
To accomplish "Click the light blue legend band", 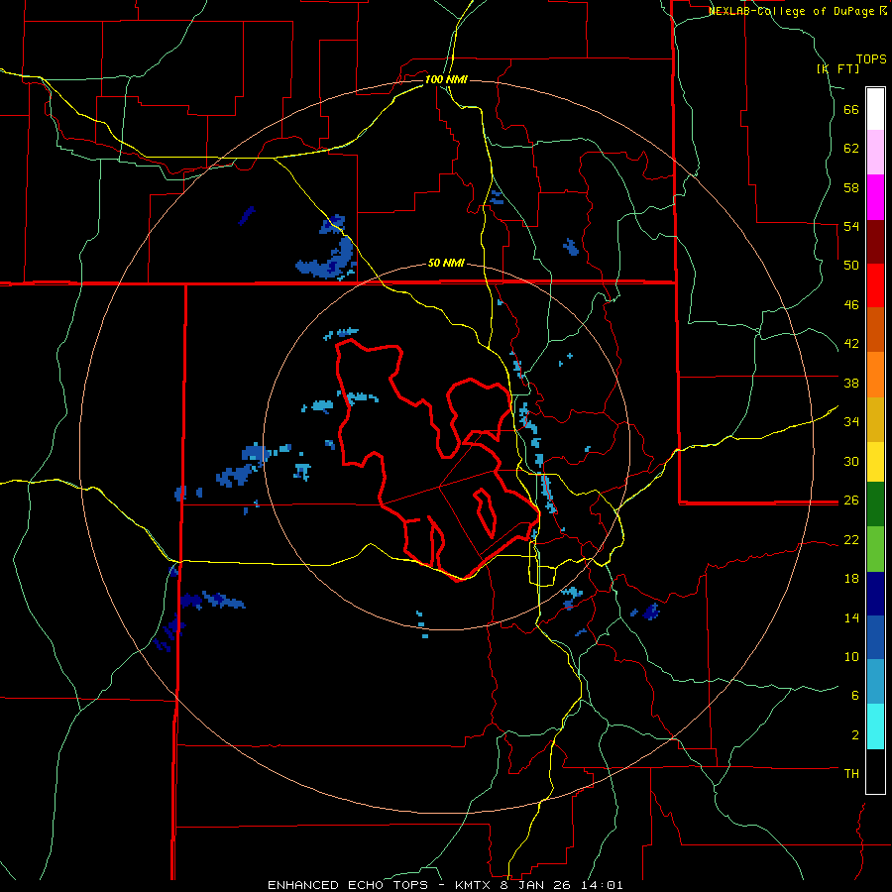I will (x=875, y=682).
